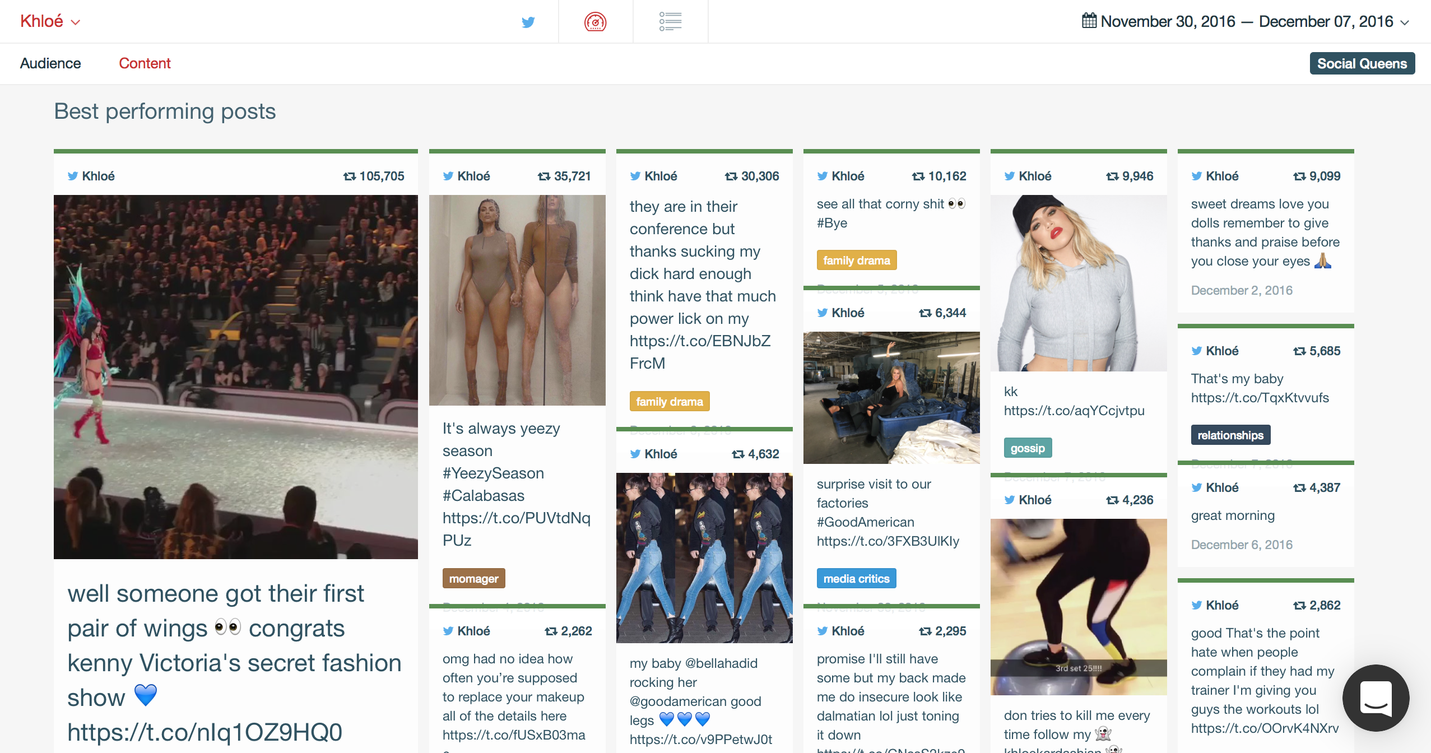Image resolution: width=1431 pixels, height=753 pixels.
Task: Click the Social Queens button
Action: pos(1362,63)
